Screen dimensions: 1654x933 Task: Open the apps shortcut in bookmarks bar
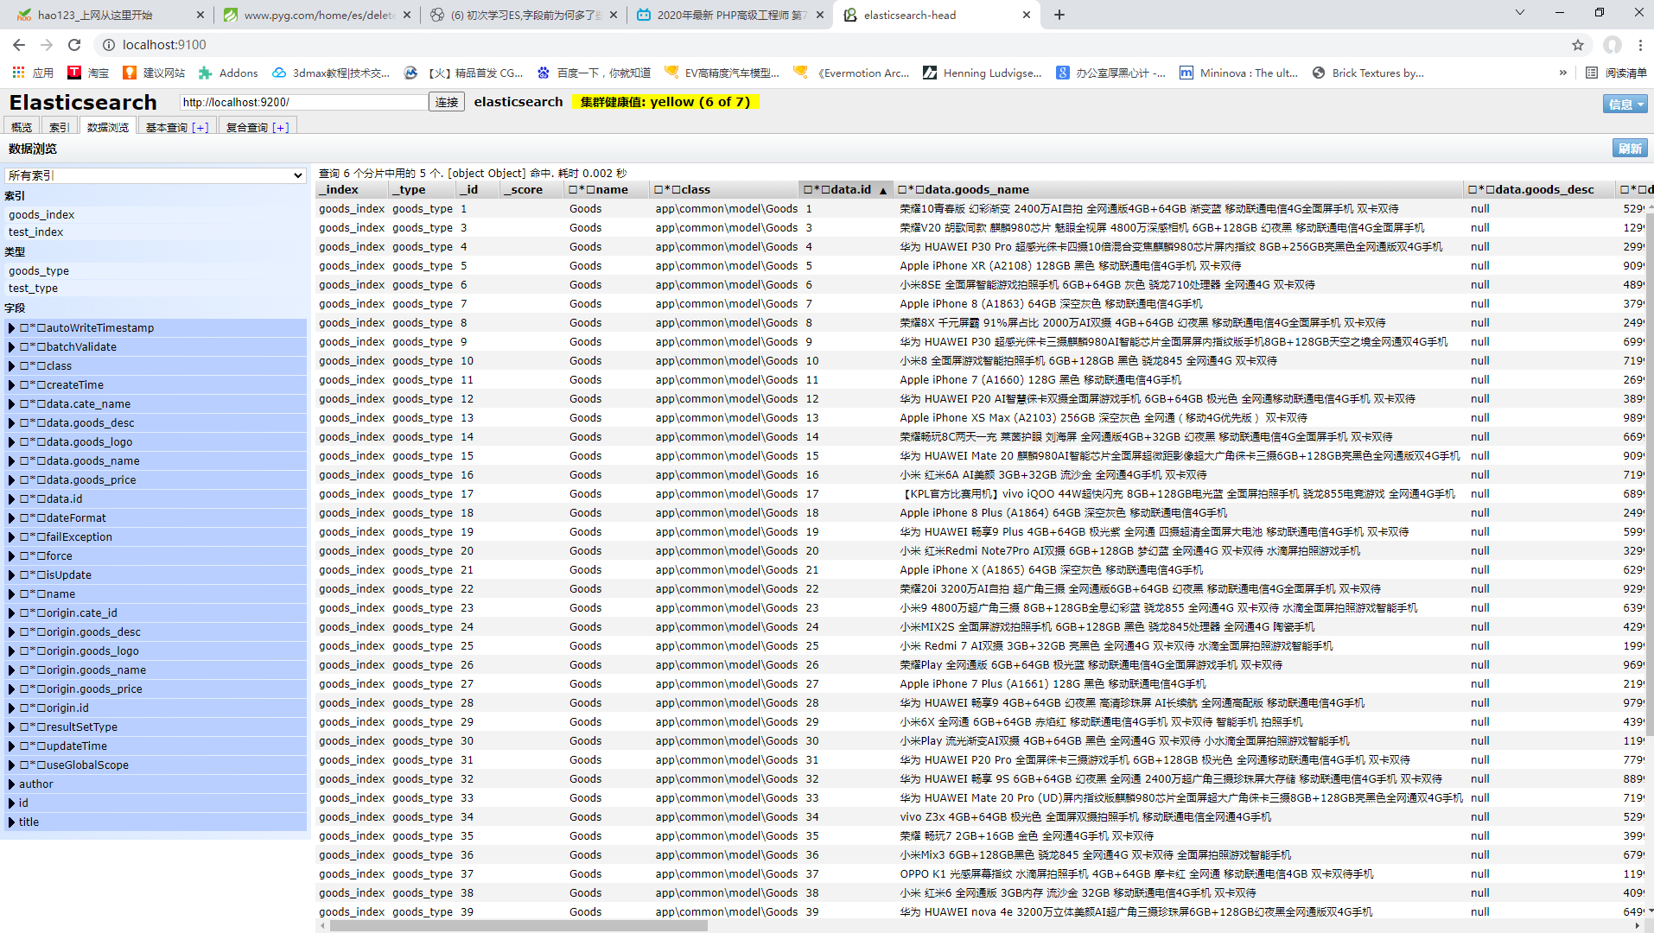tap(33, 73)
